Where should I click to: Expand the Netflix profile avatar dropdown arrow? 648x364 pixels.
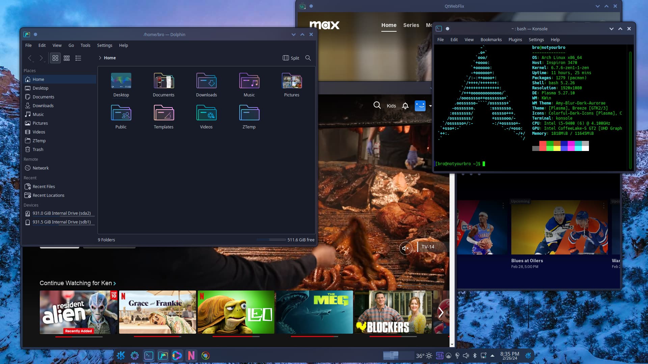pyautogui.click(x=430, y=106)
